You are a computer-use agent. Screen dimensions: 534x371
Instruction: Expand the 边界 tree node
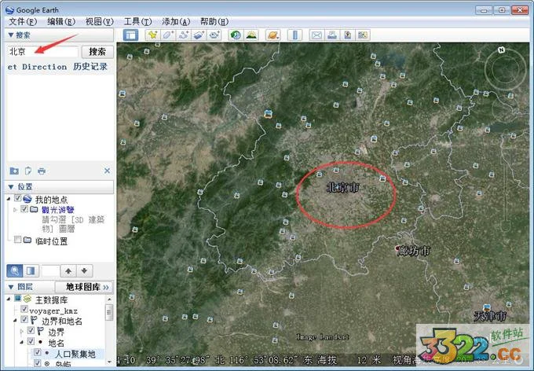point(21,331)
